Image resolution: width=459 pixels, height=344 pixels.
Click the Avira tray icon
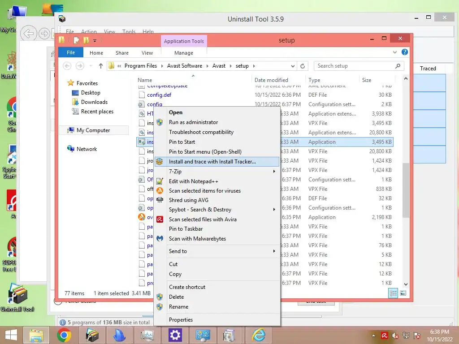(384, 335)
